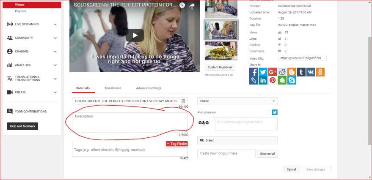Share video to Blogger
The width and height of the screenshot is (372, 180).
[292, 72]
